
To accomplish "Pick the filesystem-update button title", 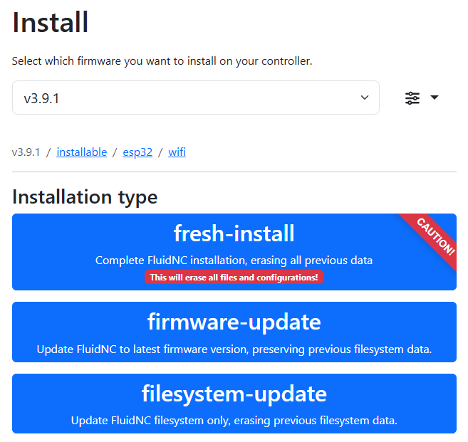I will pyautogui.click(x=234, y=394).
